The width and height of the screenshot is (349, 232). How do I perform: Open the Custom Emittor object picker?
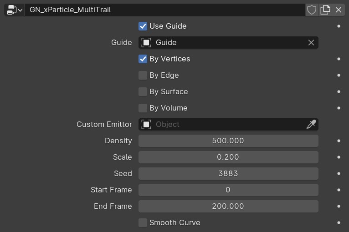228,124
